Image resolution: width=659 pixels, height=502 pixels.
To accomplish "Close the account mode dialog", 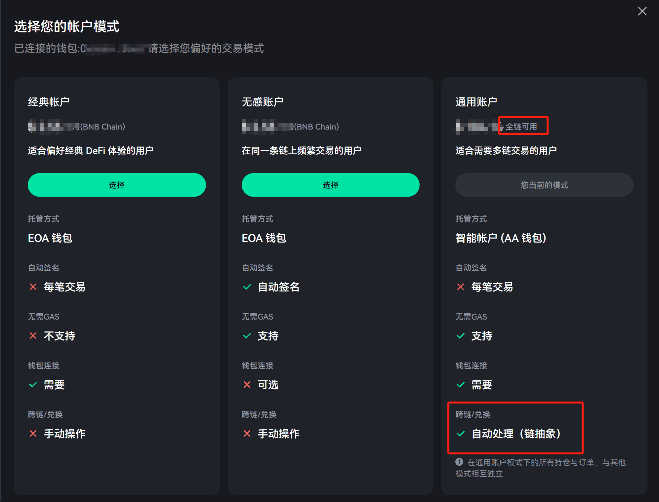I will 642,11.
